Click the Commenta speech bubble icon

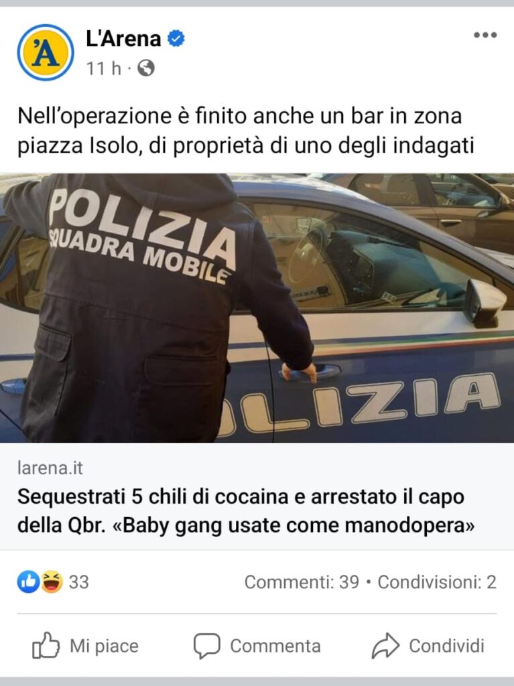(206, 646)
